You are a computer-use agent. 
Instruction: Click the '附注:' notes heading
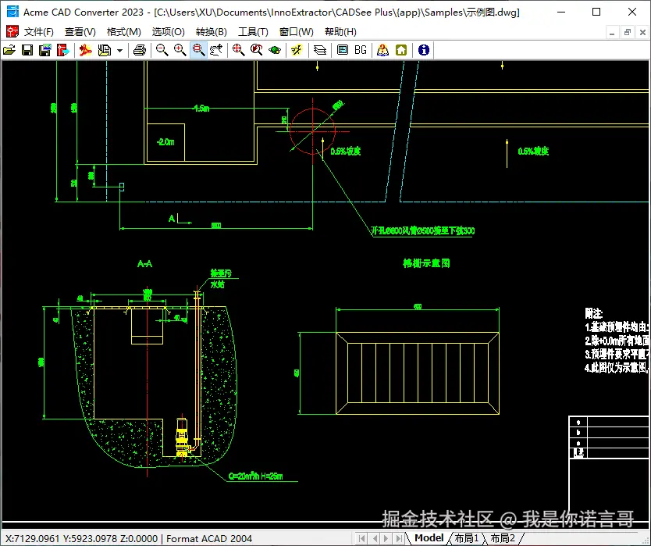coord(594,313)
